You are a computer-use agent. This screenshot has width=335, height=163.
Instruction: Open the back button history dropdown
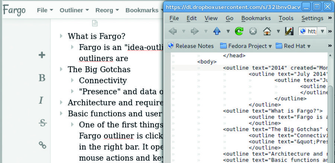pos(184,31)
